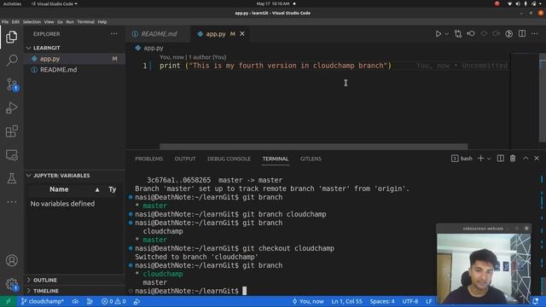Viewport: 546px width, 307px height.
Task: Click the cloudchamp branch in status bar
Action: coord(43,301)
